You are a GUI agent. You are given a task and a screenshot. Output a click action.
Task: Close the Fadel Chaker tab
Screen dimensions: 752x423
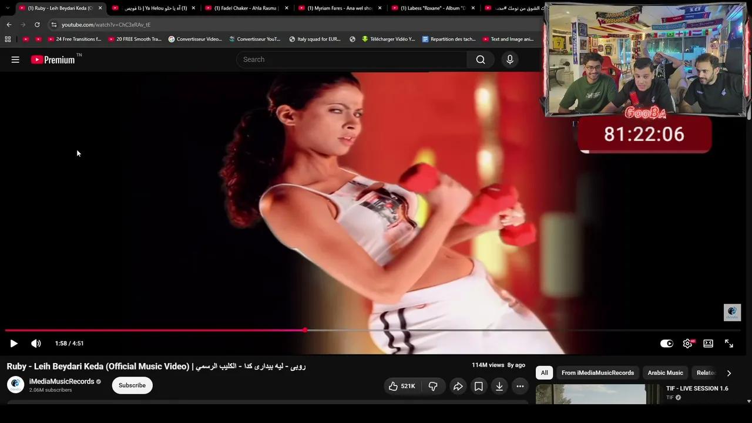point(287,8)
